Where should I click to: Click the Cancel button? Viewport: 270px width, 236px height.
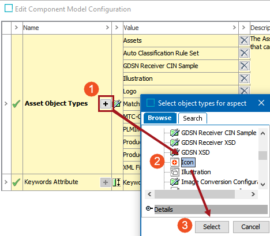pos(251,227)
